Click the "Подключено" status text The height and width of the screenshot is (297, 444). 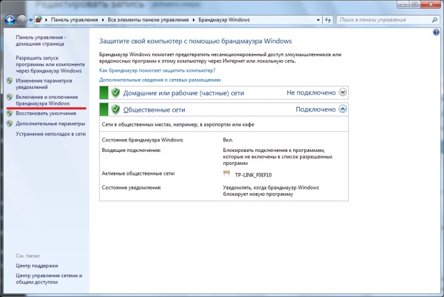(315, 109)
